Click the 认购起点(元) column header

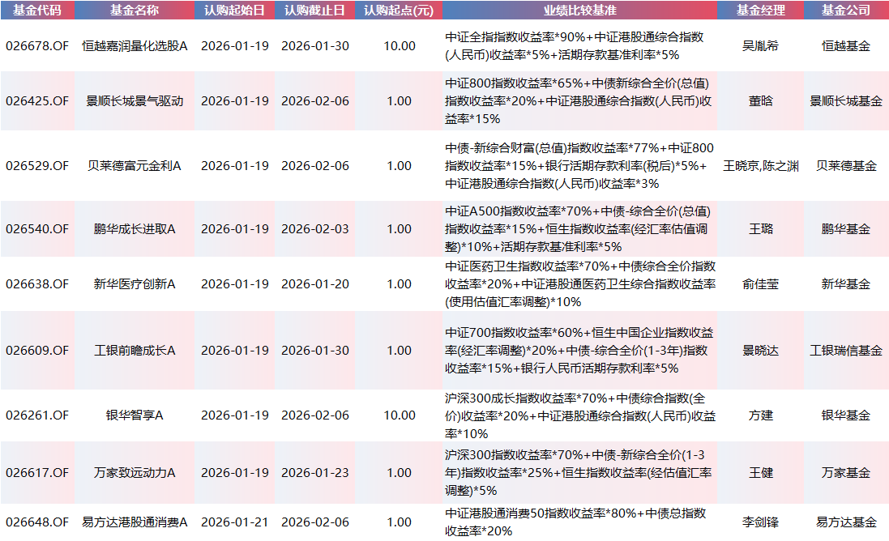(398, 11)
